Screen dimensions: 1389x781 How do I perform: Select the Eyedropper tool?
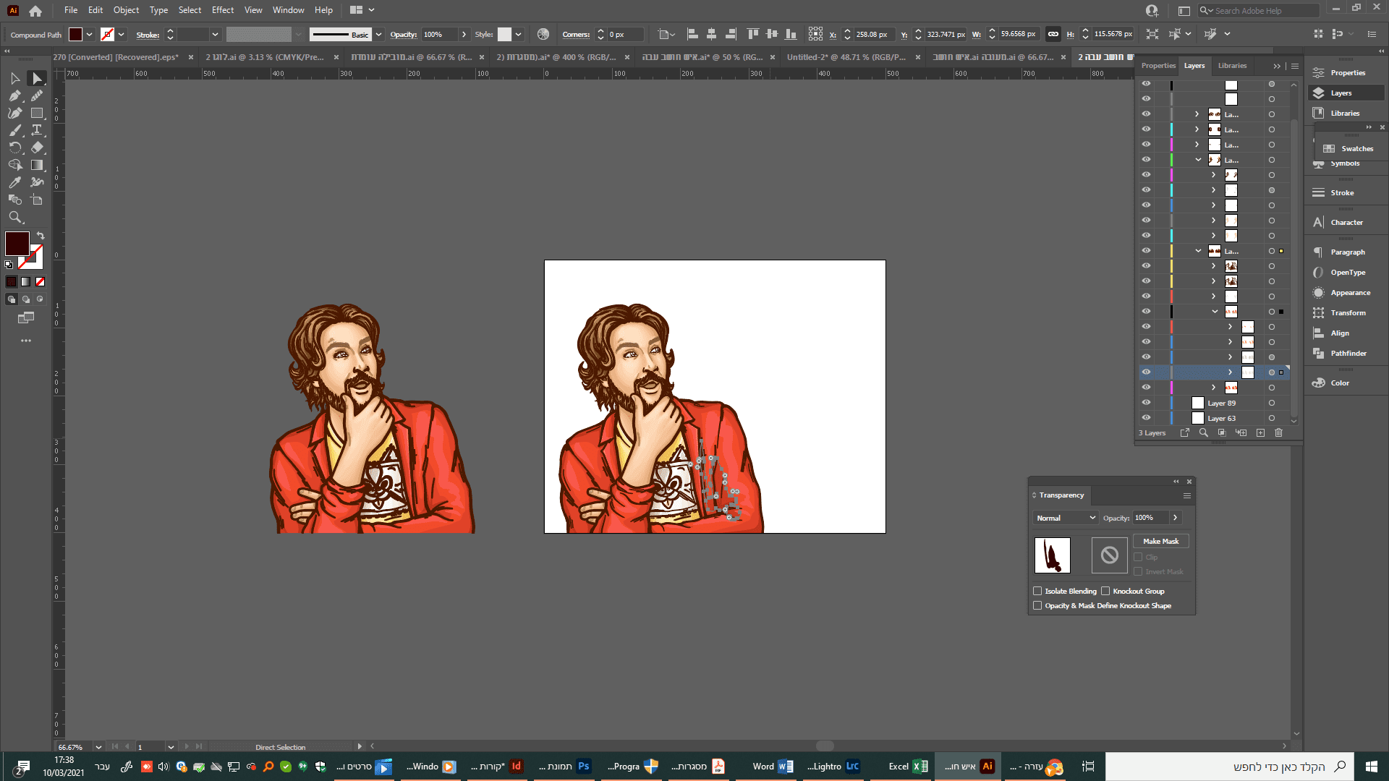(x=14, y=182)
